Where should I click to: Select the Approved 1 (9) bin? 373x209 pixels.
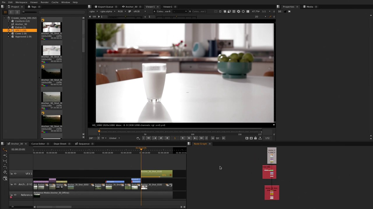[23, 37]
